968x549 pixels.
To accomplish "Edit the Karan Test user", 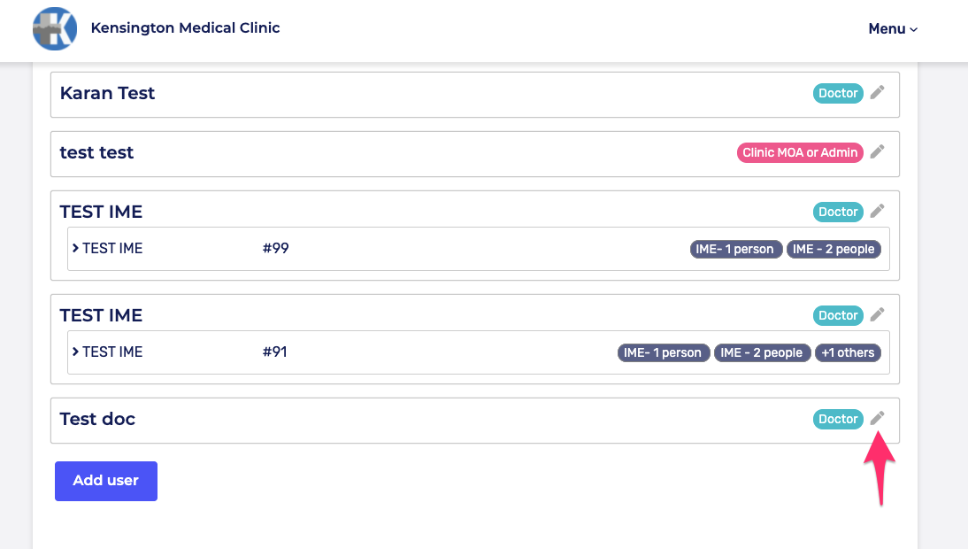I will coord(877,92).
